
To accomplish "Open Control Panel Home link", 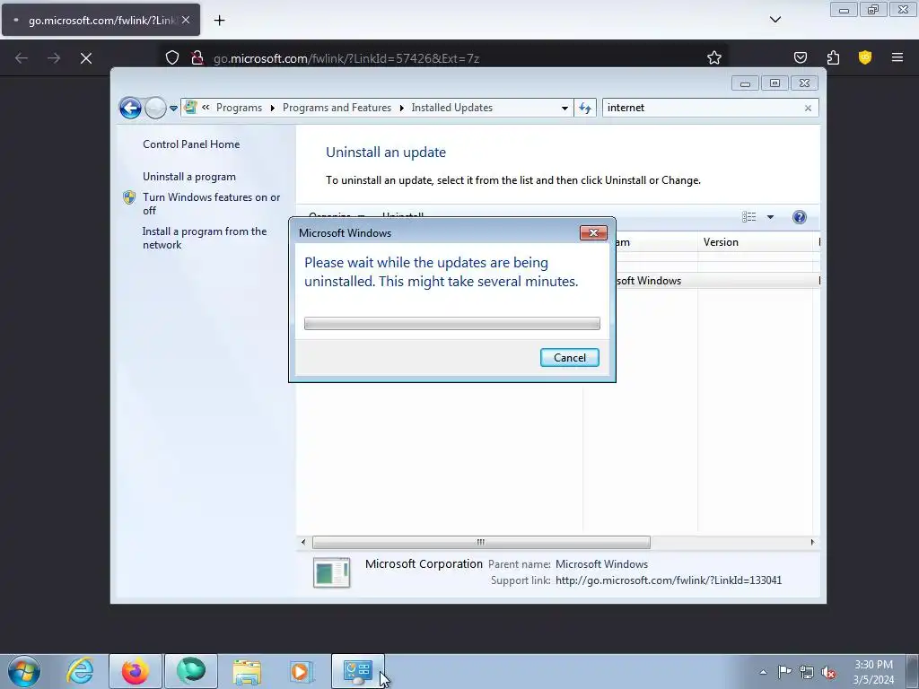I will [x=191, y=144].
